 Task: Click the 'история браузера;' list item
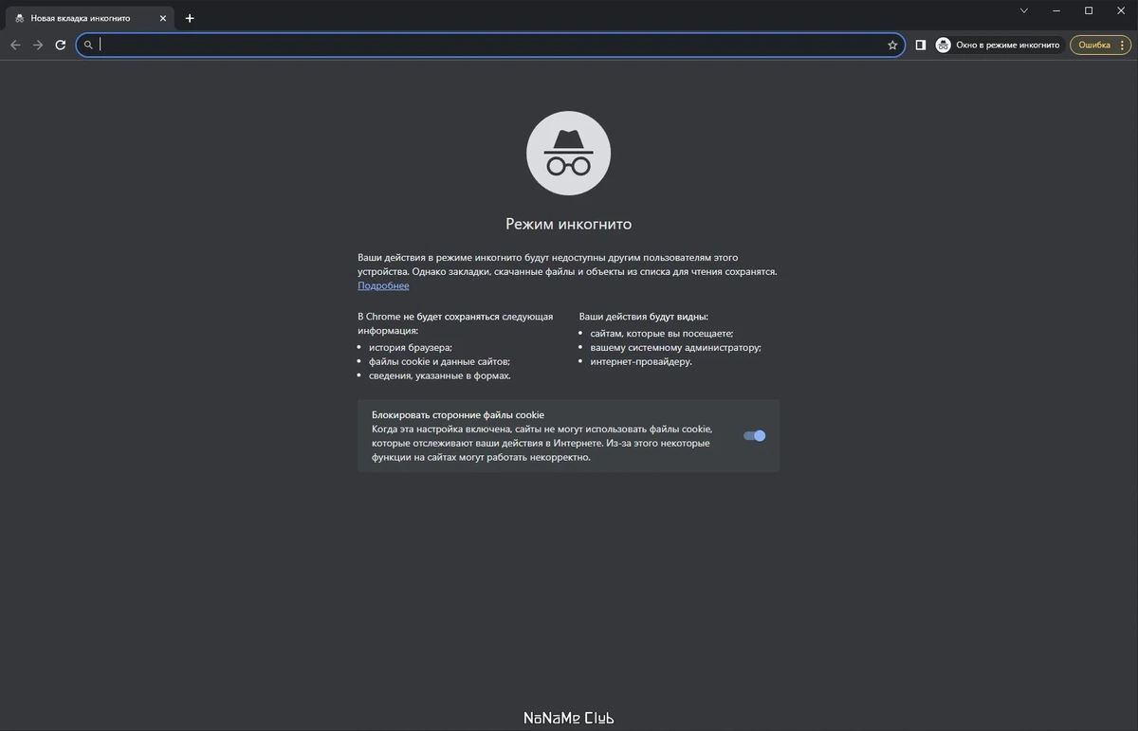click(411, 347)
